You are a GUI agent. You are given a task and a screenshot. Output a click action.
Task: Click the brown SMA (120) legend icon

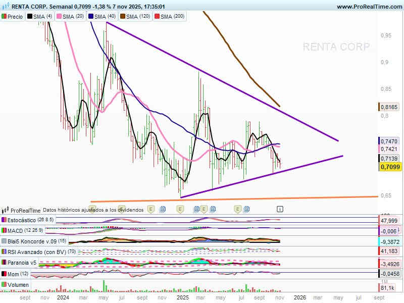(x=122, y=17)
